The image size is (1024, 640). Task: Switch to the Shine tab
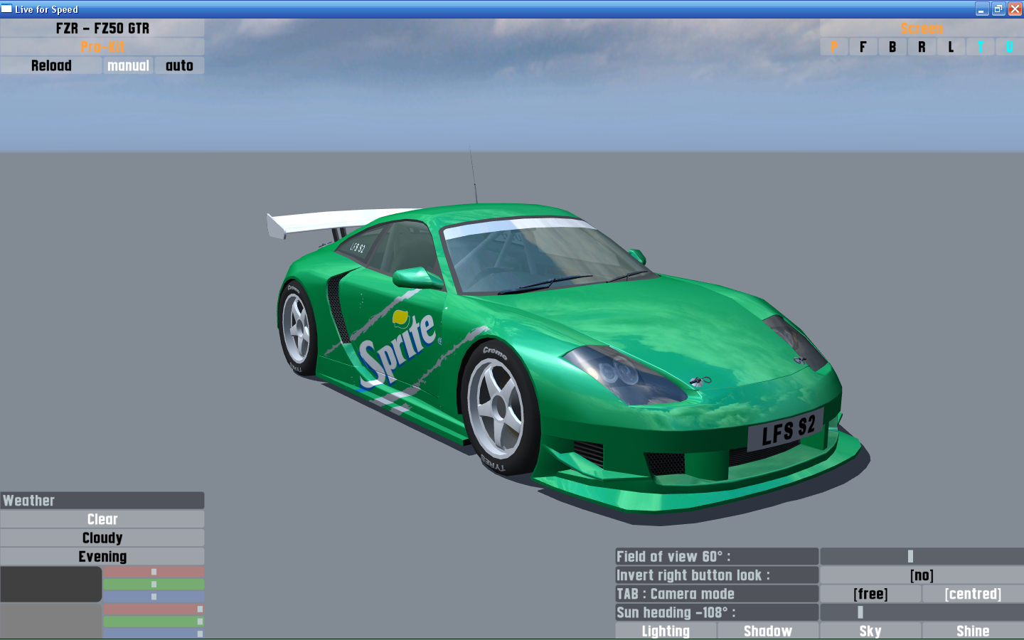coord(973,631)
